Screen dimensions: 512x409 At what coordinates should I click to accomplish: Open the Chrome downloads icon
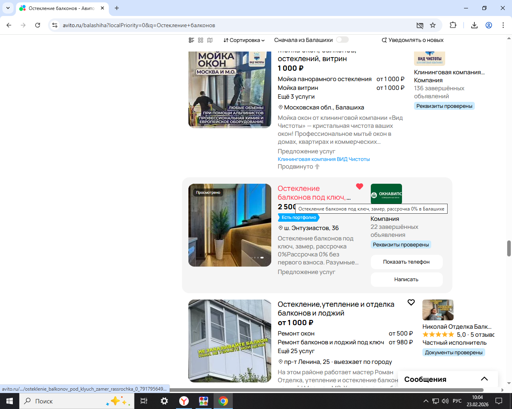(x=474, y=25)
